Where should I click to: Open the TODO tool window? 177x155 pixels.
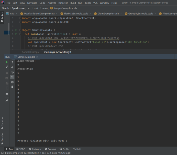point(21,149)
